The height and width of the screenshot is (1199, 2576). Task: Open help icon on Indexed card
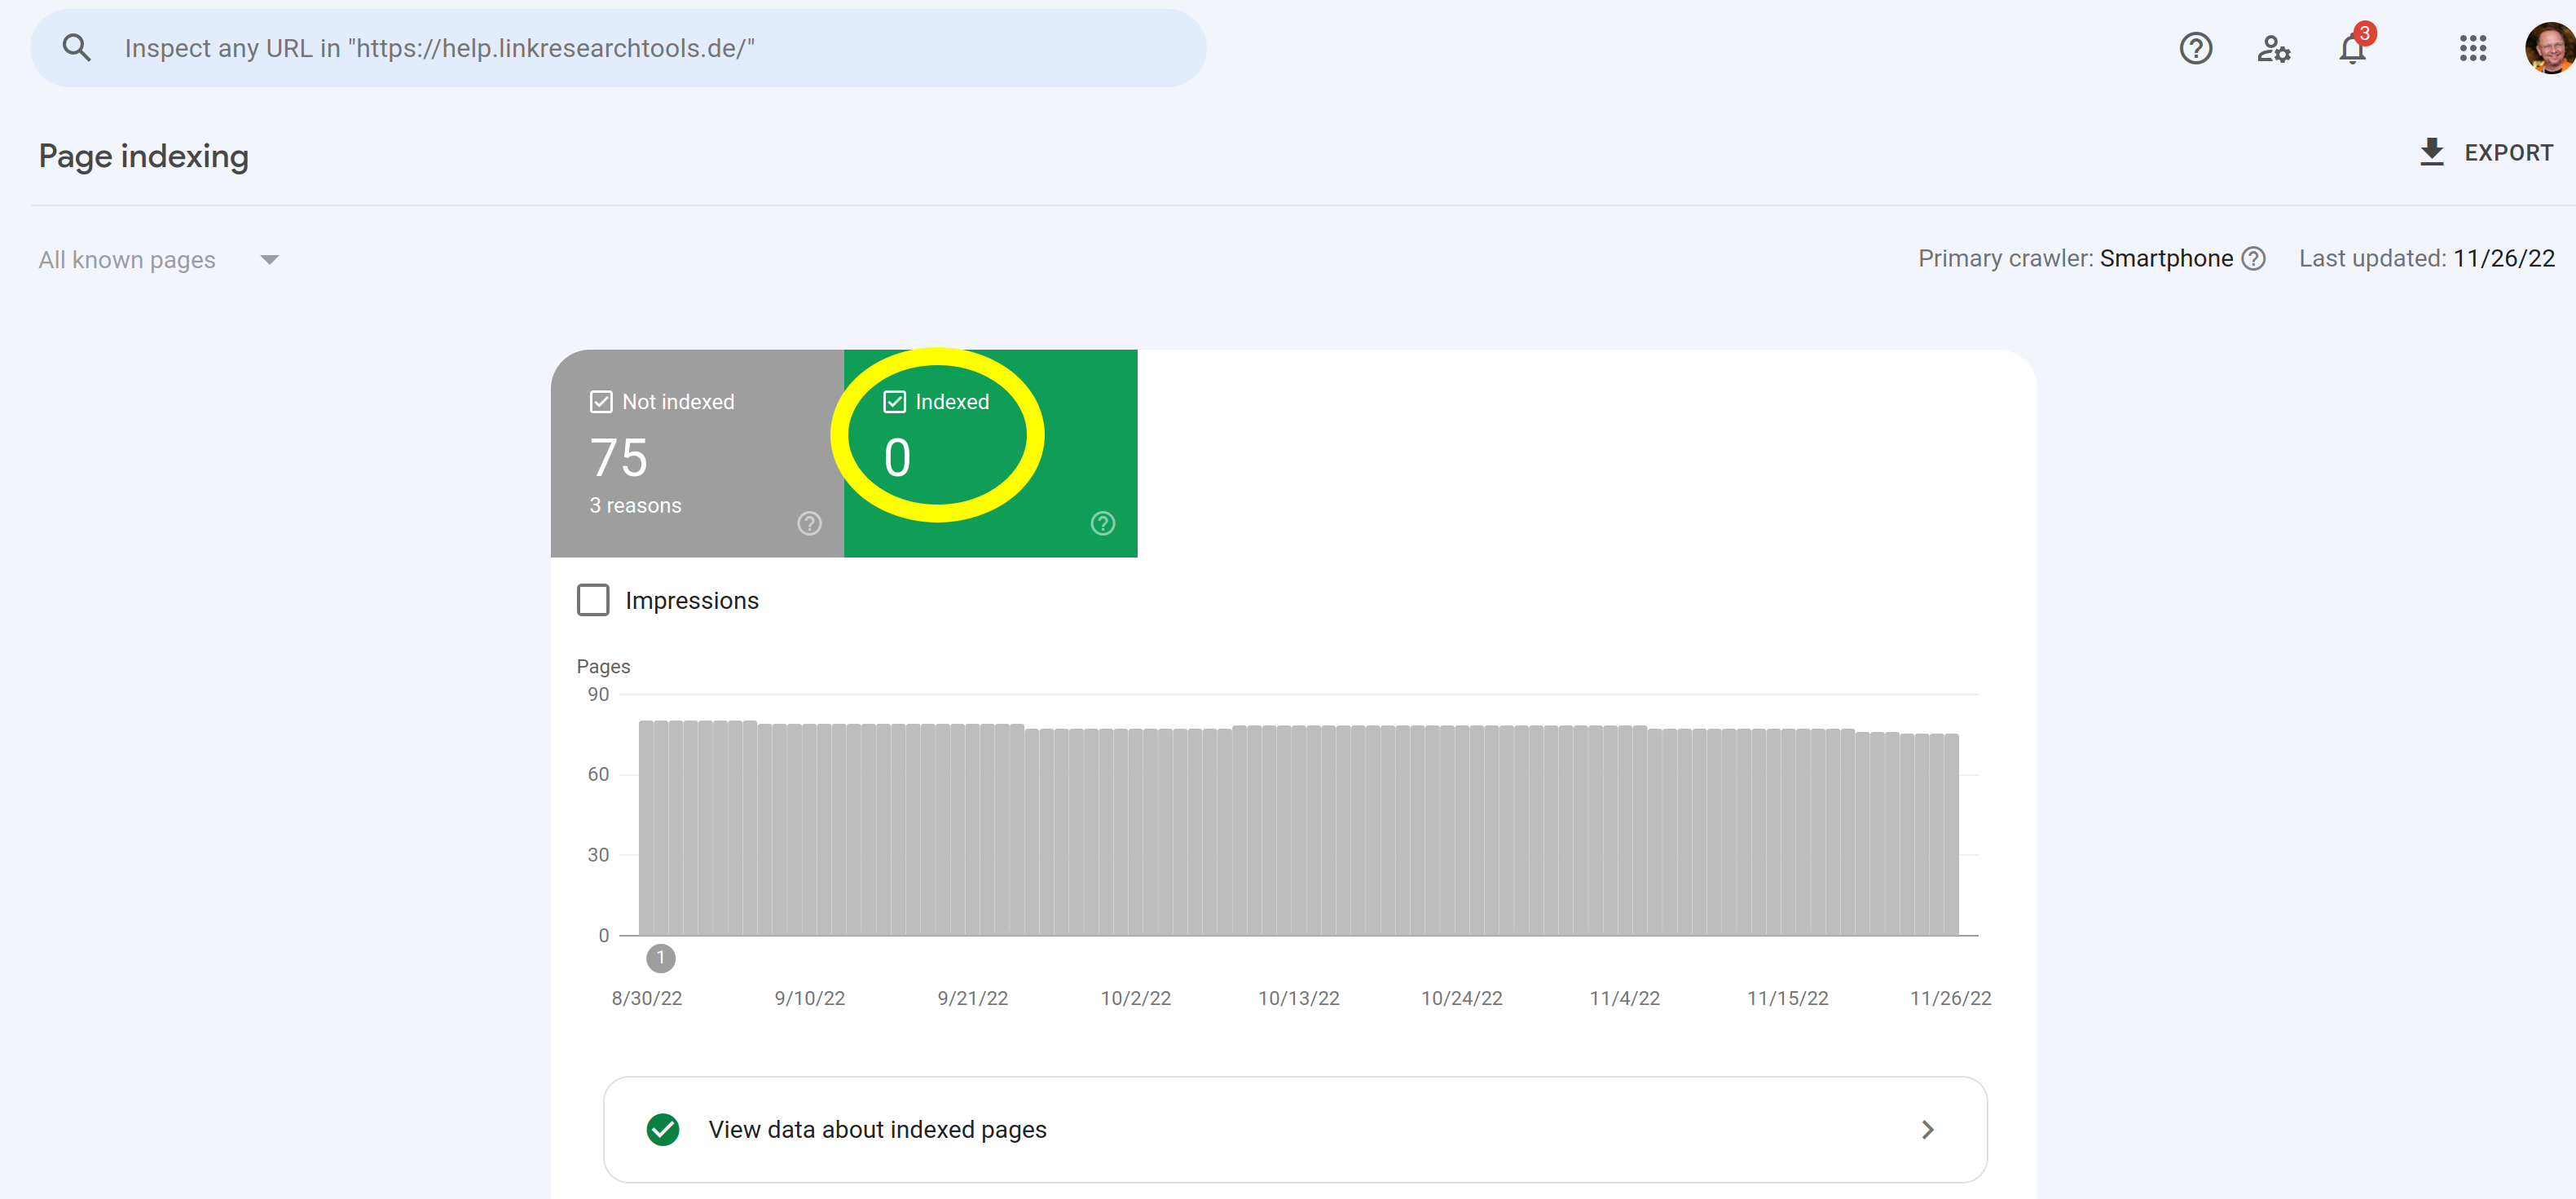pos(1102,523)
